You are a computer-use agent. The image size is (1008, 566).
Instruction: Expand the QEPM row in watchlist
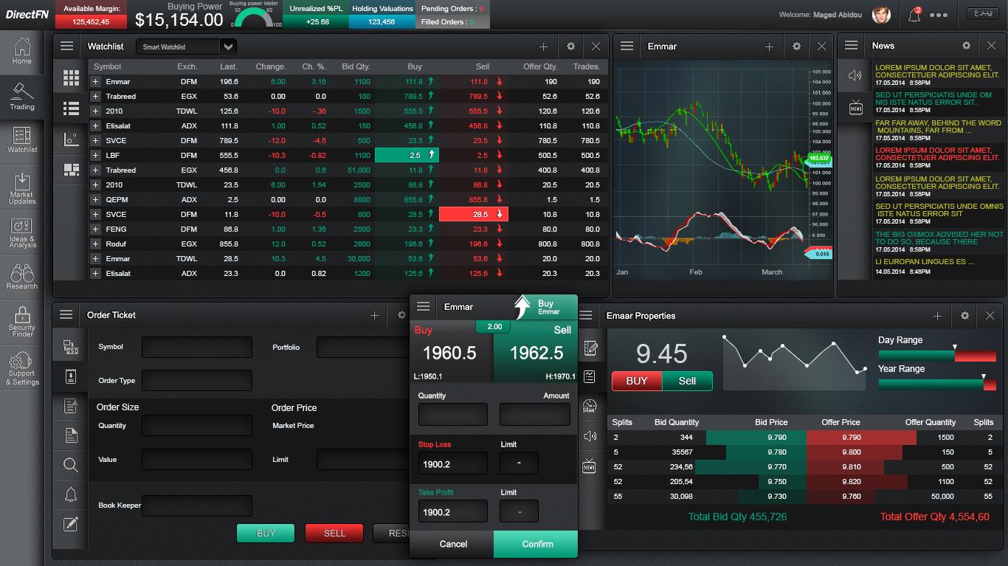(95, 199)
